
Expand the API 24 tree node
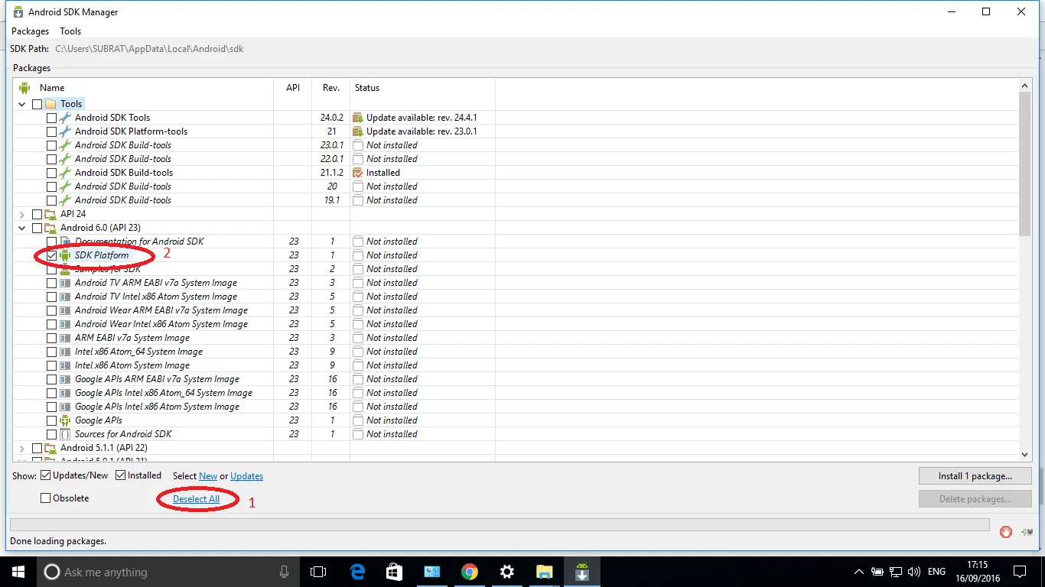pos(21,214)
